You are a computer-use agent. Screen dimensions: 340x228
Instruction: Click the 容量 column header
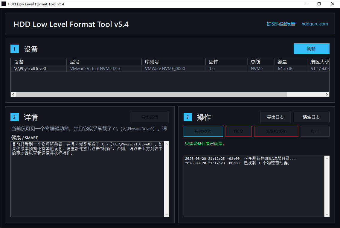290,62
